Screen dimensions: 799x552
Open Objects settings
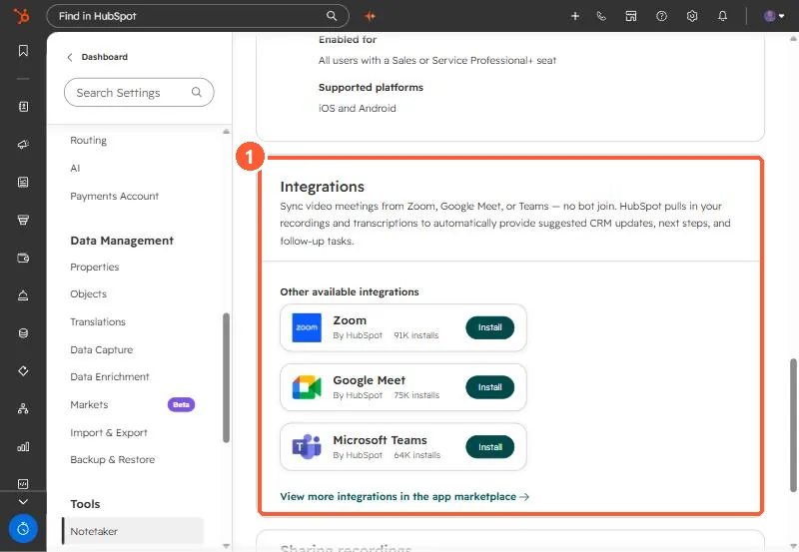[88, 294]
